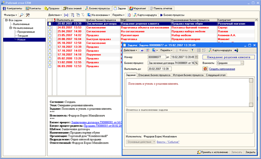Select Выполненные in the task tree
This screenshot has width=261, height=159.
(21, 24)
